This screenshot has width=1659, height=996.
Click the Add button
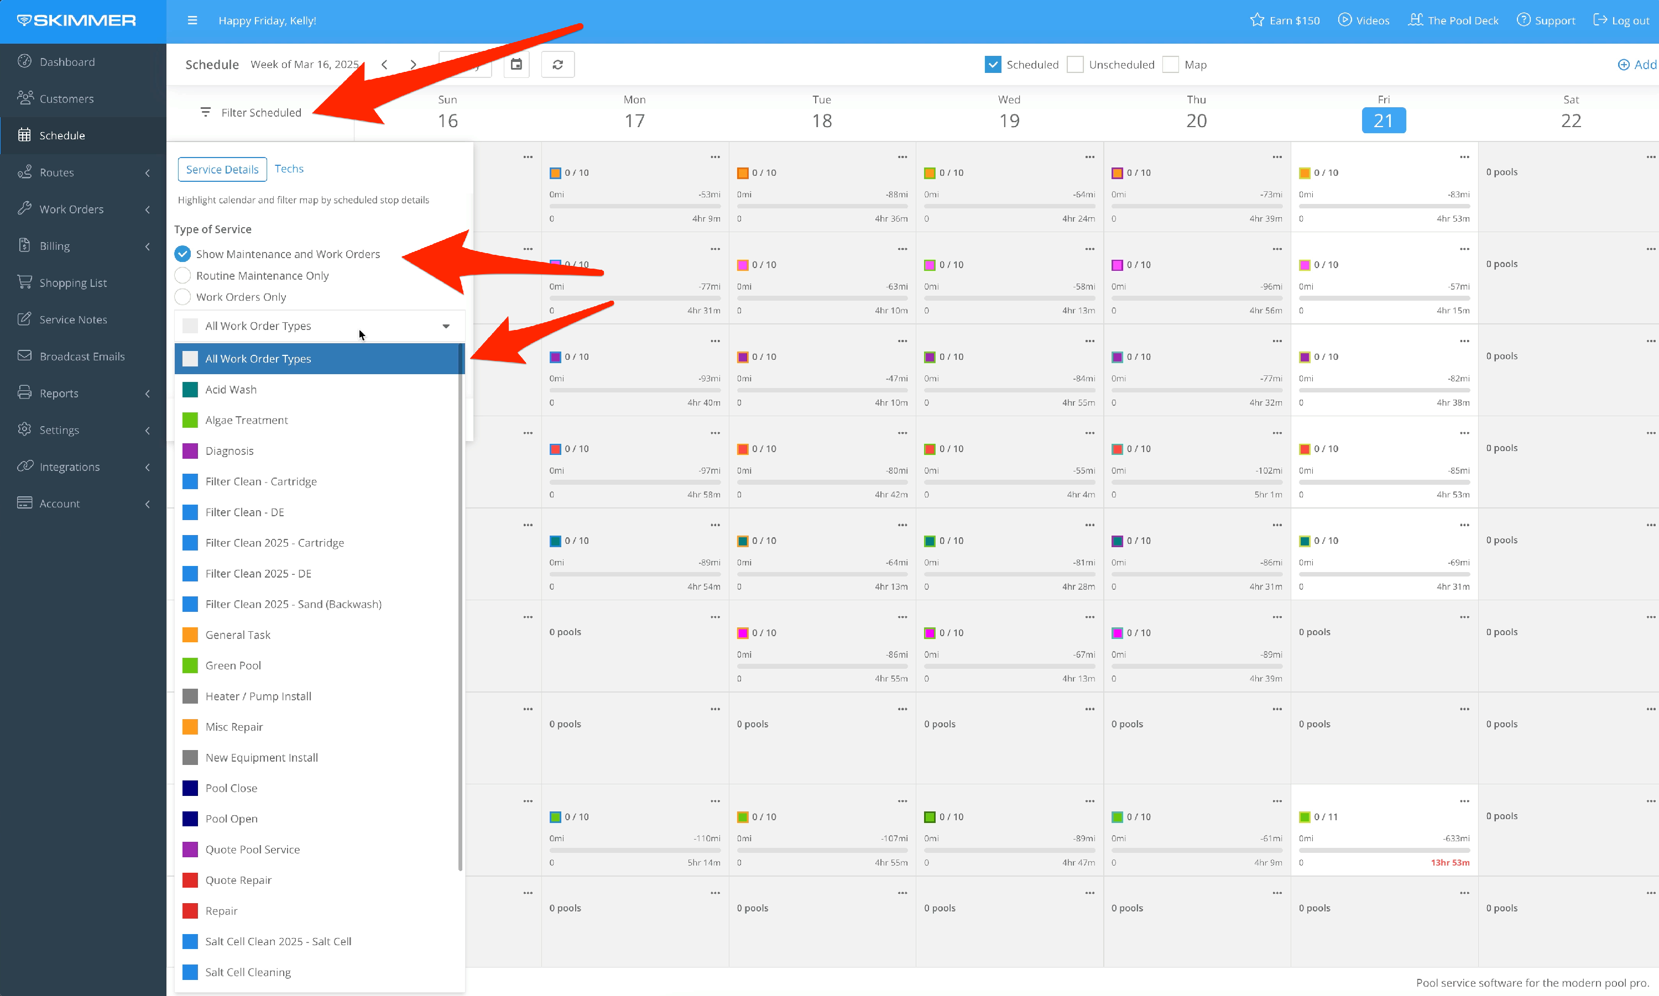pos(1637,65)
